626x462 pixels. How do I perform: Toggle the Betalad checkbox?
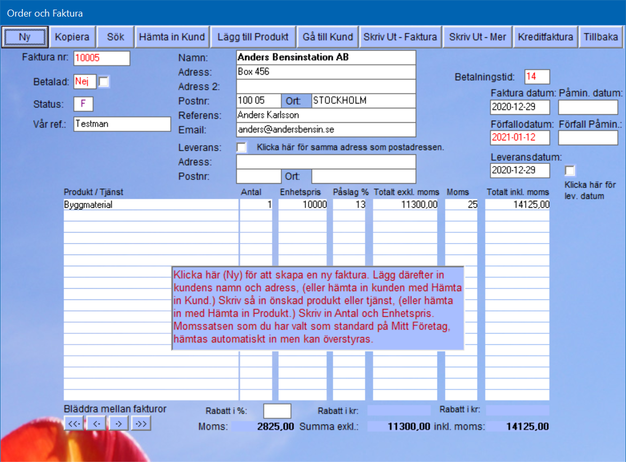(x=104, y=82)
